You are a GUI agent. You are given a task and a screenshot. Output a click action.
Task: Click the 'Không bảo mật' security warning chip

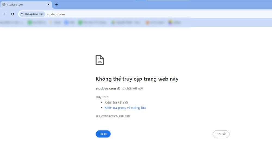coord(32,14)
